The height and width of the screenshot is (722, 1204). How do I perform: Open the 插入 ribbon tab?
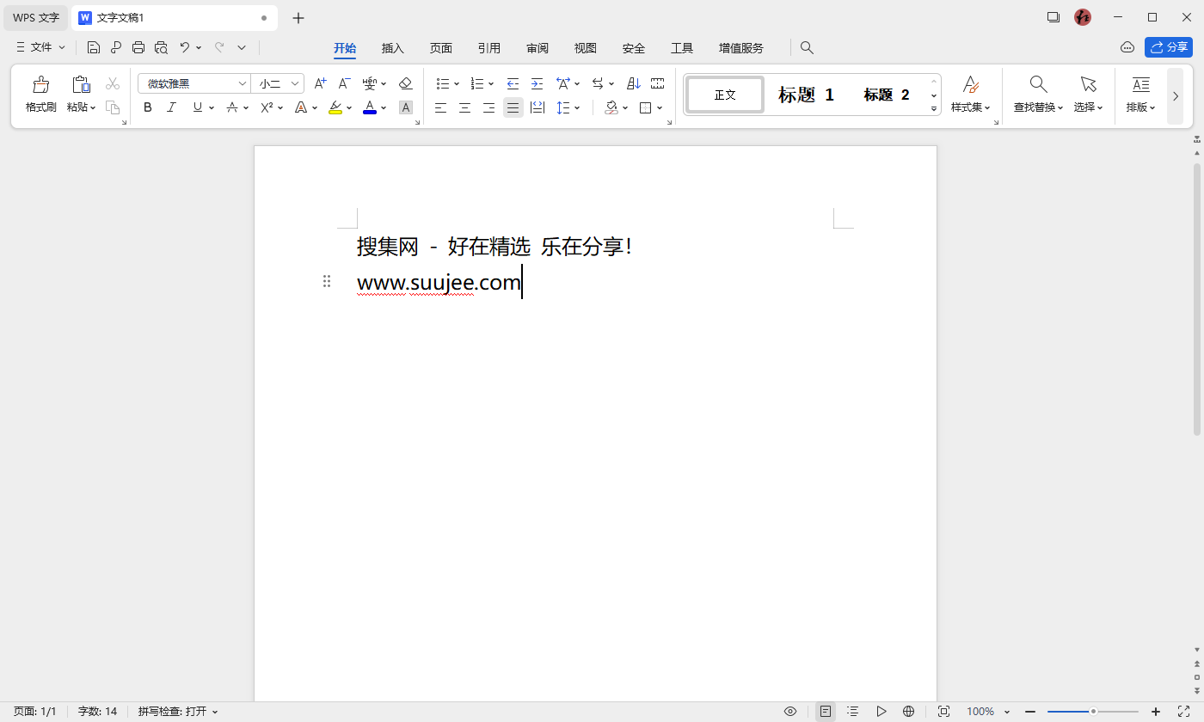click(393, 48)
